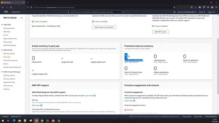Open Protocol lists in sidebar

[8, 86]
